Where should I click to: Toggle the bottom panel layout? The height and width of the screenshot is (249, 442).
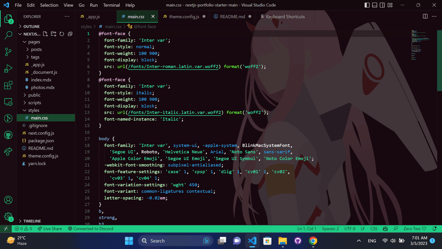pos(375,5)
